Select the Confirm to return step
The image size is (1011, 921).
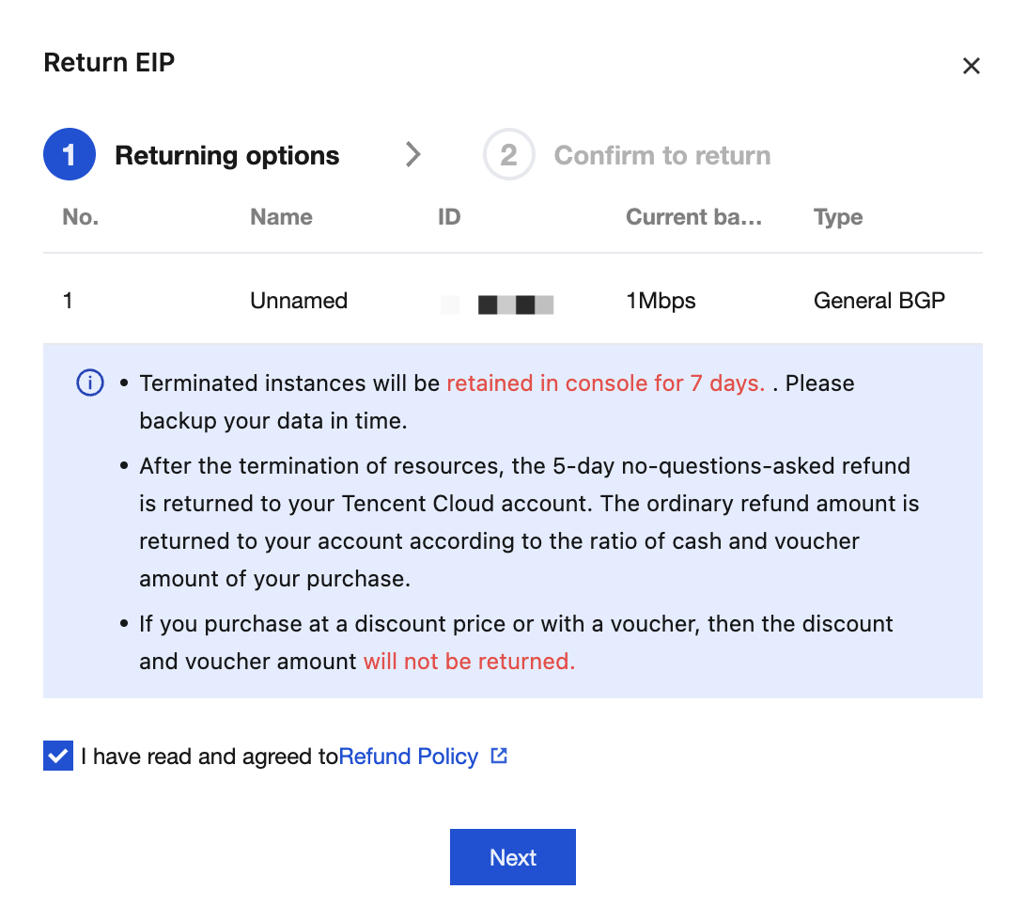pos(662,155)
